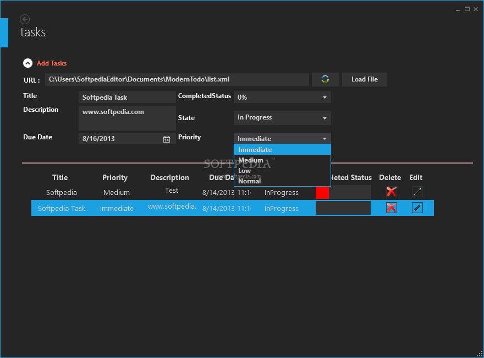Click the Edit column header
Viewport: 484px width, 358px height.
tap(416, 177)
